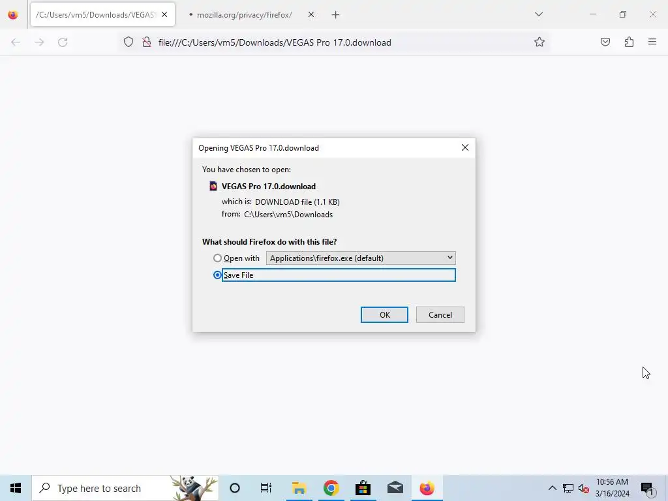Open the Firefox application menu
Image resolution: width=668 pixels, height=501 pixels.
click(x=652, y=42)
